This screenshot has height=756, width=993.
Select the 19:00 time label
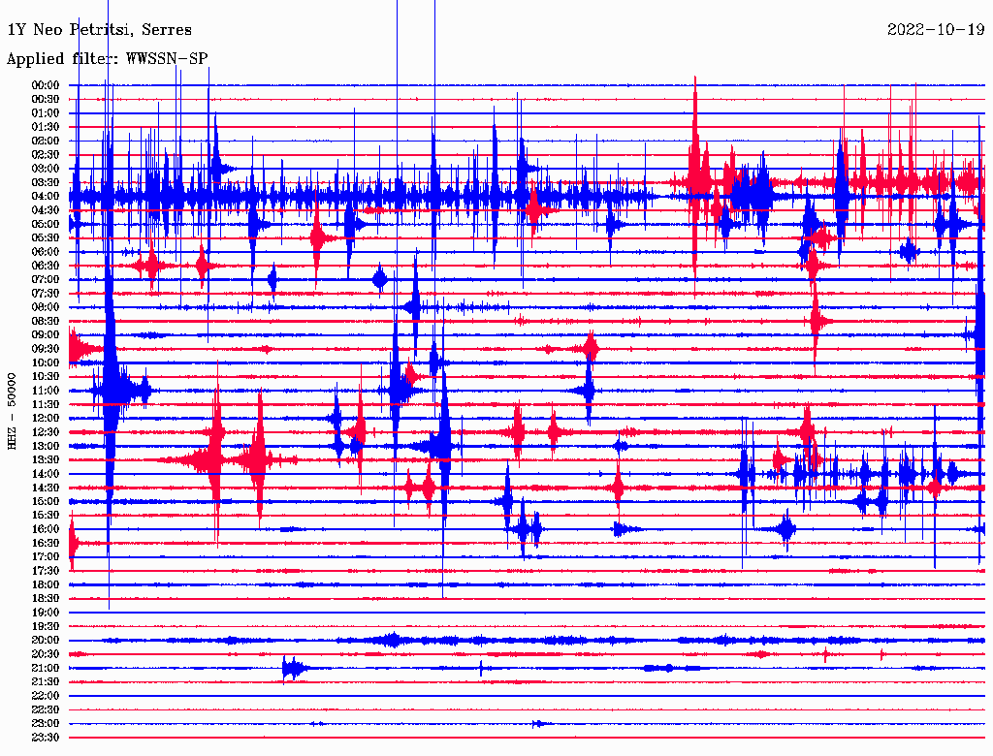click(x=46, y=613)
